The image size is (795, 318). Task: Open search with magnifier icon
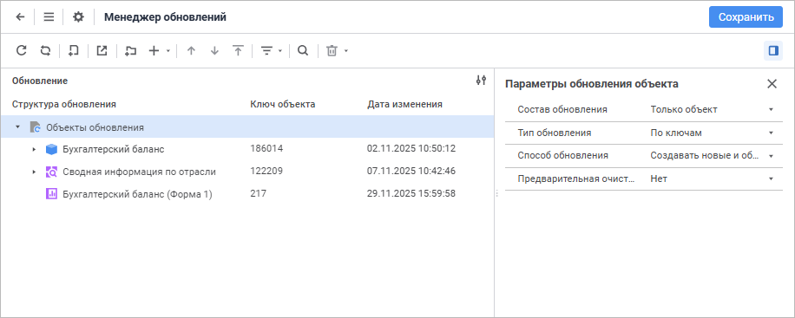[x=303, y=50]
